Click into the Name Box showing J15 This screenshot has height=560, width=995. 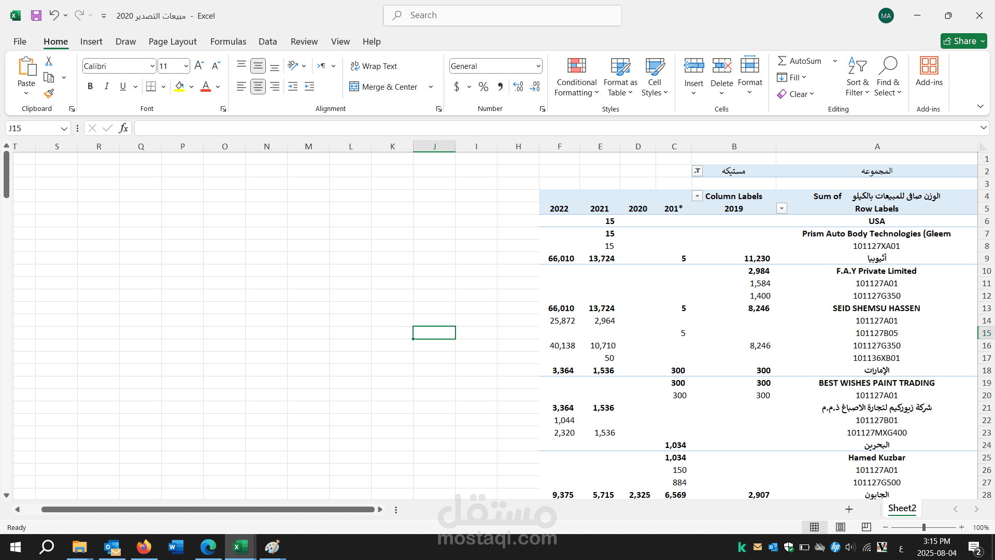point(32,128)
